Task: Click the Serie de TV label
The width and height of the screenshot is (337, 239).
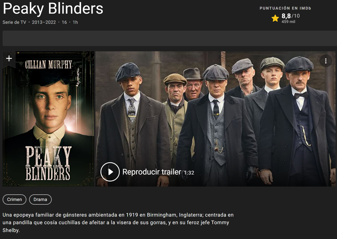Action: (14, 22)
